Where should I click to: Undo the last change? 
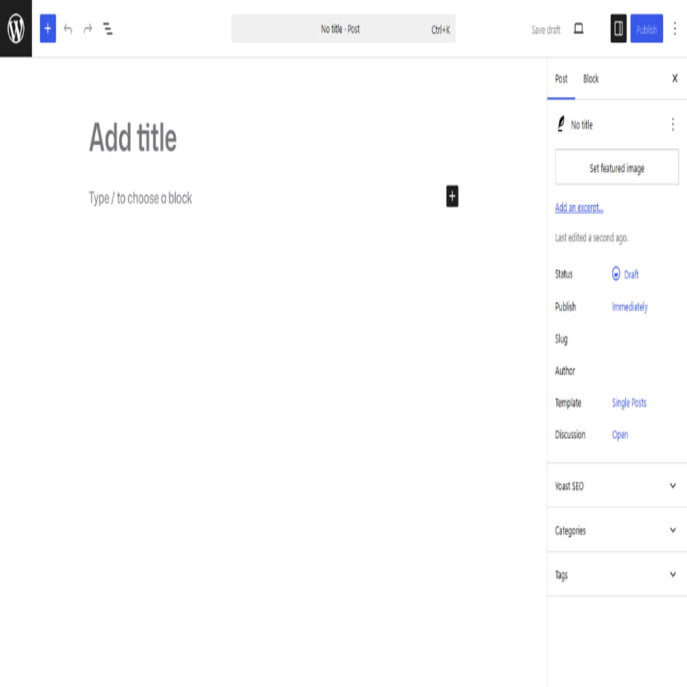pos(68,29)
